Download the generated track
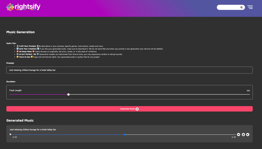 [x=243, y=135]
